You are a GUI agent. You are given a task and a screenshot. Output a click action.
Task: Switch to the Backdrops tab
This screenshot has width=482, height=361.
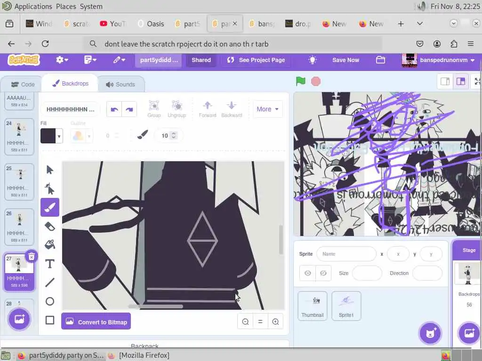pyautogui.click(x=71, y=84)
